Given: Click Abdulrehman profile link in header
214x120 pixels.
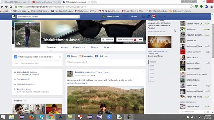Looking at the screenshot, I should tap(111, 16).
